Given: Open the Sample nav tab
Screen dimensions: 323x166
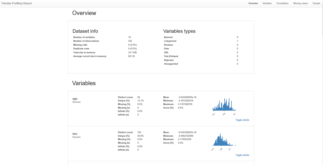Looking at the screenshot, I should click(x=316, y=3).
